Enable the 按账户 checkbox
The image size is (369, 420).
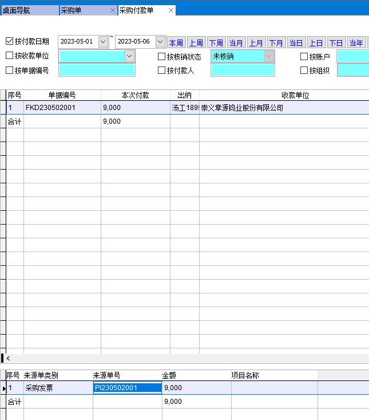pos(304,57)
